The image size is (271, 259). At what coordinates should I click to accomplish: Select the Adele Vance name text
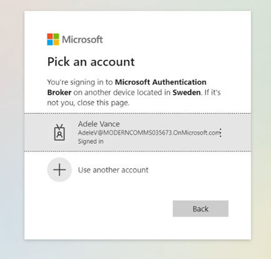[99, 124]
